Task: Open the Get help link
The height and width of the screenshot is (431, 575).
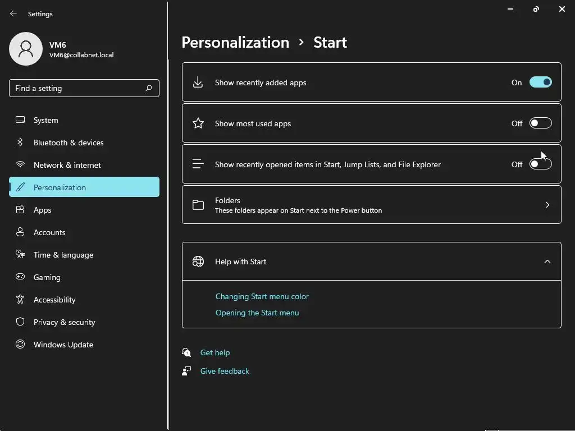Action: click(215, 352)
